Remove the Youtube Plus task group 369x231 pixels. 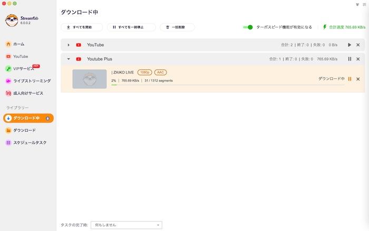coord(358,59)
